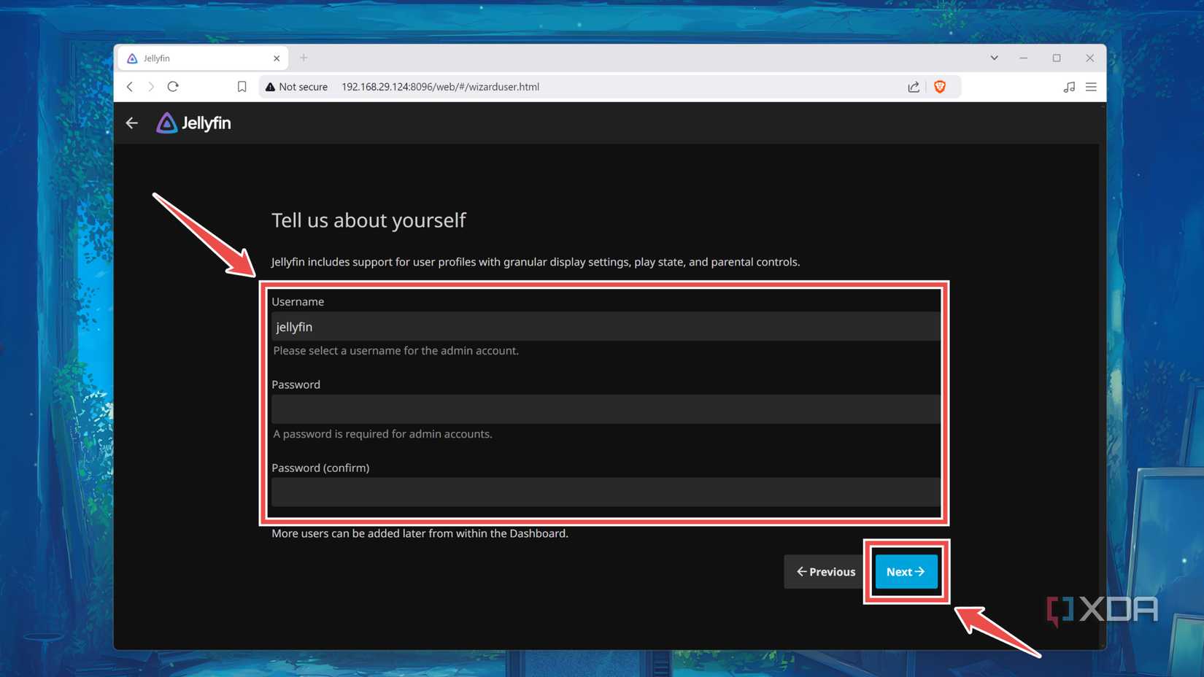Open the tab search dropdown chevron

[x=994, y=58]
